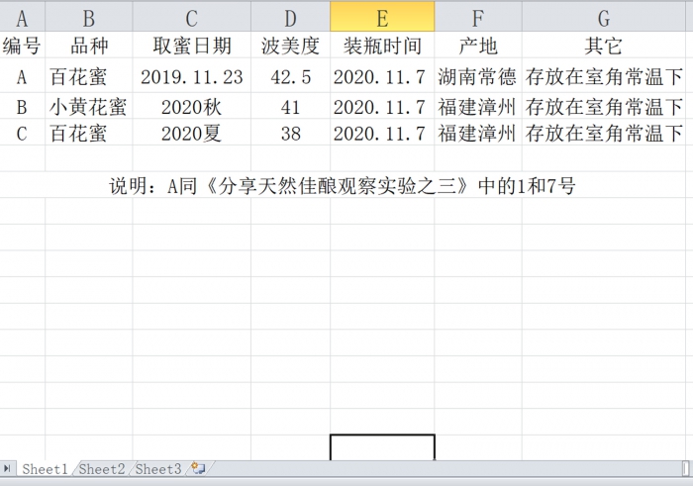This screenshot has height=486, width=693.
Task: Select the cell containing 小黄花蜜
Action: (88, 107)
